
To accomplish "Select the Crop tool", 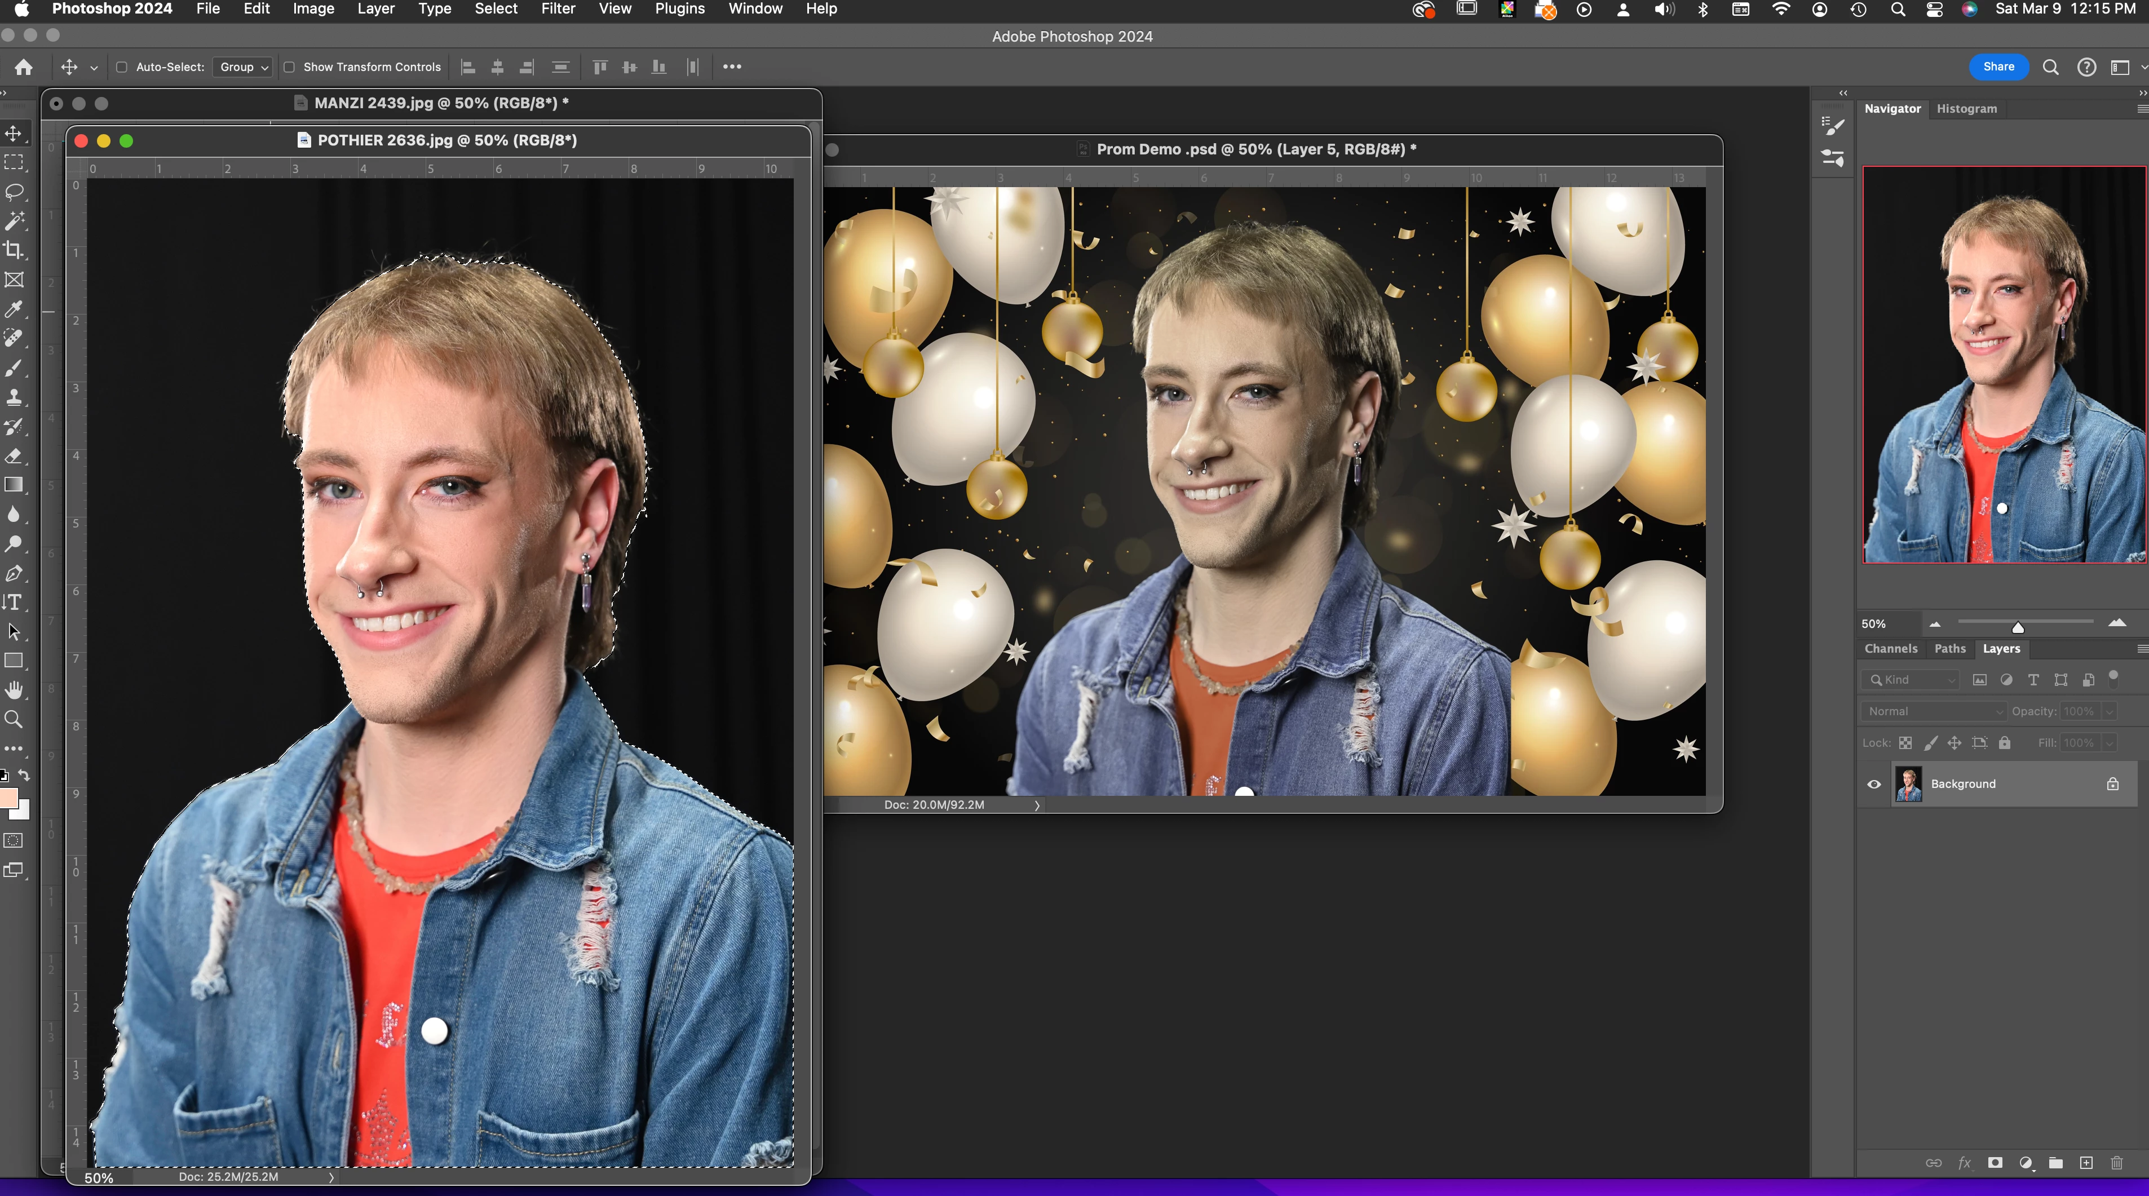I will pyautogui.click(x=14, y=250).
